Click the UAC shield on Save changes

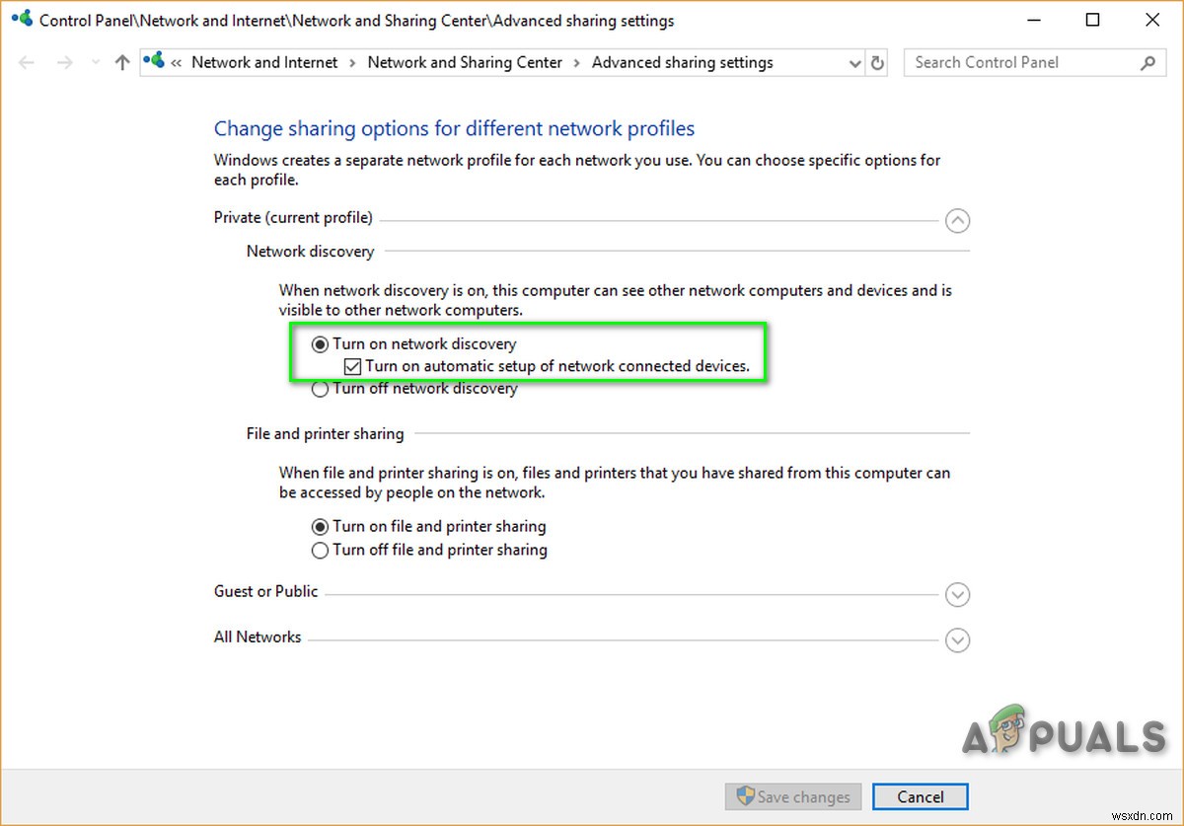coord(747,796)
